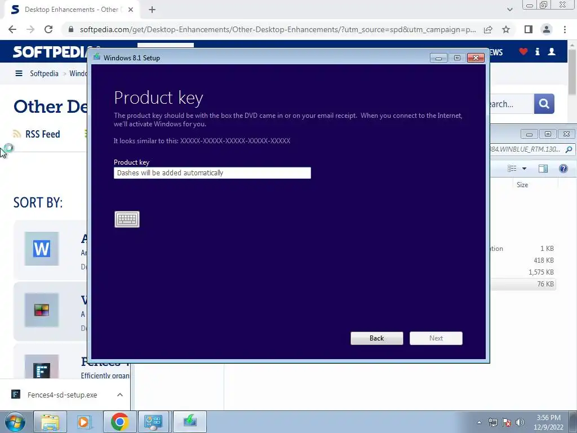577x433 pixels.
Task: Open the Control Panel taskbar icon
Action: [x=153, y=422]
